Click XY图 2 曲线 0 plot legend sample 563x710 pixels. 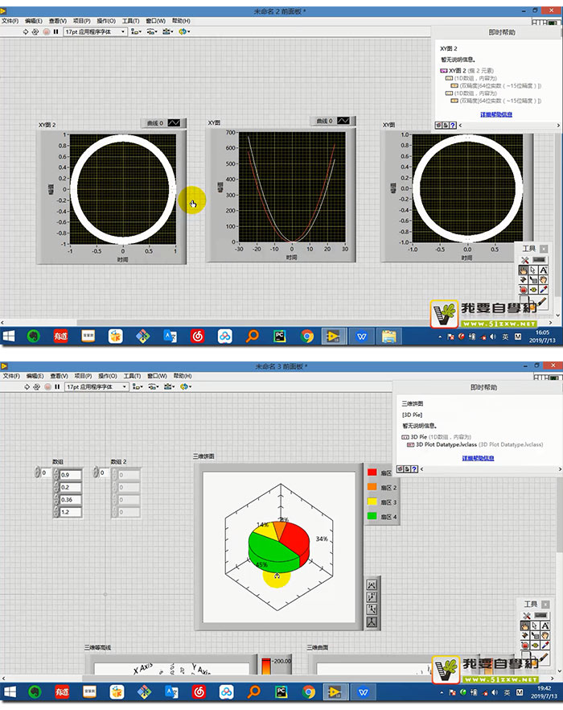pos(174,122)
